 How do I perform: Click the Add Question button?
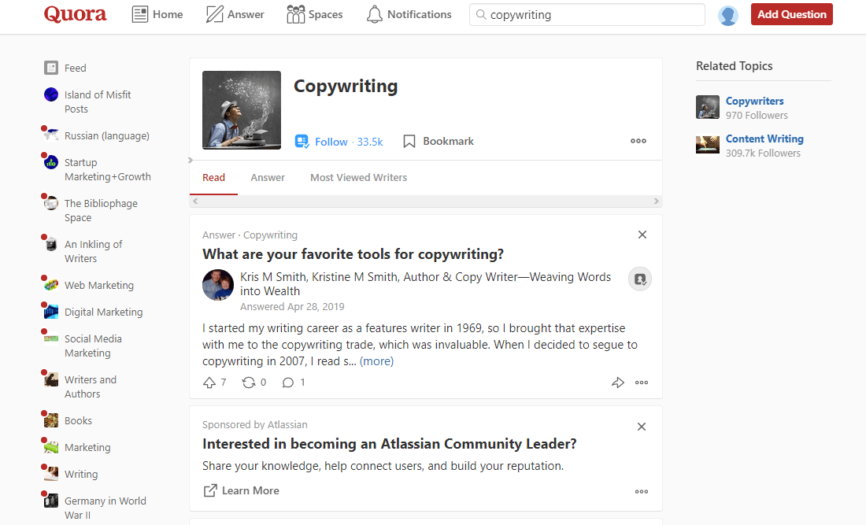point(791,14)
